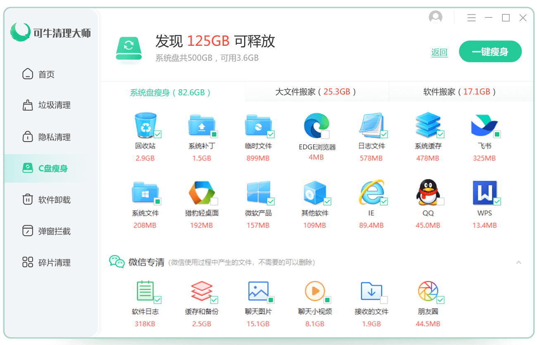Click the 15.1GB size under 聊天图片
Image resolution: width=537 pixels, height=345 pixels.
pos(258,324)
